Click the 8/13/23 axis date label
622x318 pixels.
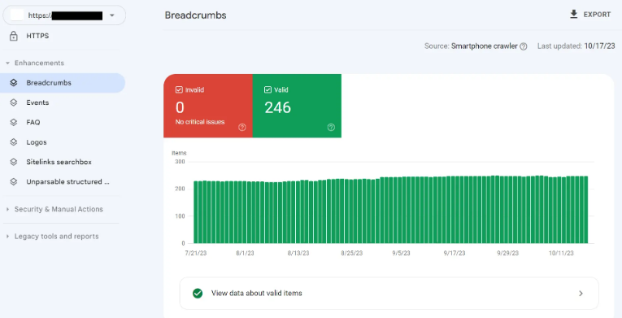[x=298, y=253]
